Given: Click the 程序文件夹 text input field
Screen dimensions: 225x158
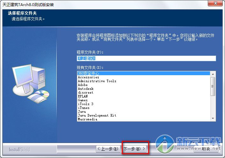Looking at the screenshot, I should coord(146,58).
